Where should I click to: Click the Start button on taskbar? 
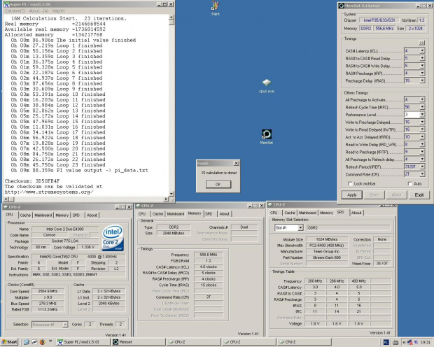coord(9,342)
